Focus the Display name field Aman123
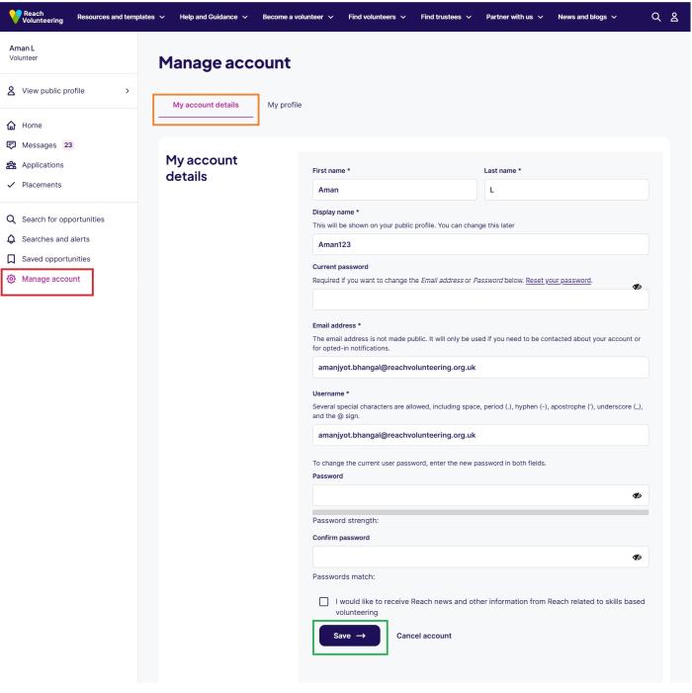This screenshot has height=693, width=692. [x=480, y=244]
